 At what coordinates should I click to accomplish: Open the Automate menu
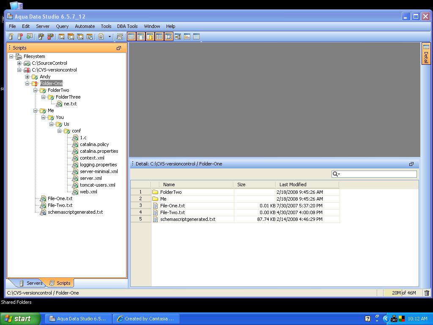coord(85,26)
